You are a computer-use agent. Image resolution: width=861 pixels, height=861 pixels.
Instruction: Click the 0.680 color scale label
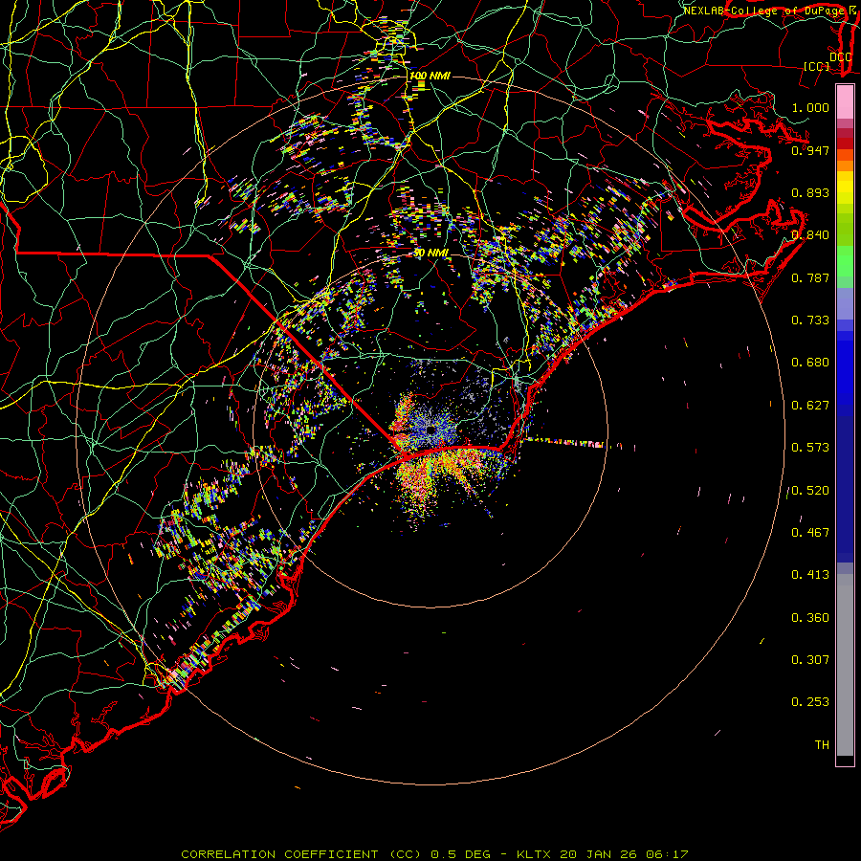810,363
